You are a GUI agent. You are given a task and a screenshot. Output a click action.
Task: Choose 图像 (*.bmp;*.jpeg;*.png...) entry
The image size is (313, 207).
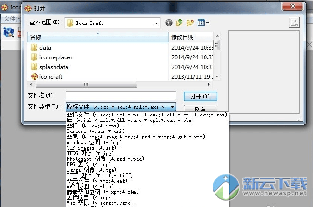click(147, 137)
